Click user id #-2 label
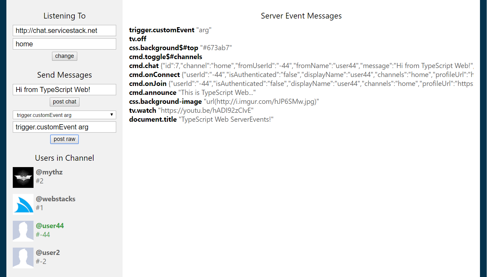The image size is (487, 277). (x=41, y=262)
